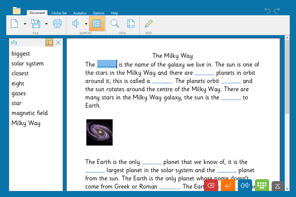Click the Save floppy disk icon
Viewport: 296px width, 197px height.
tap(35, 24)
